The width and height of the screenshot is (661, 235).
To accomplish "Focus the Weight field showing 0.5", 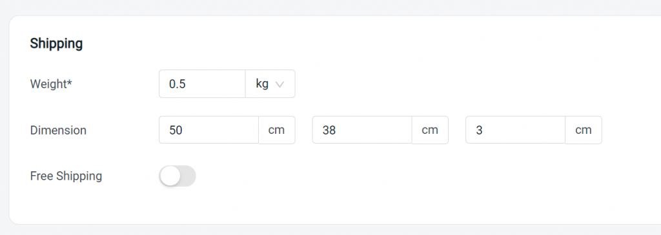I will pyautogui.click(x=202, y=84).
